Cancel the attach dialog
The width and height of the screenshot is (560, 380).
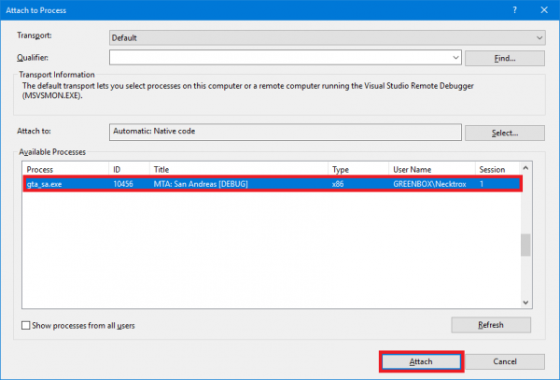504,361
